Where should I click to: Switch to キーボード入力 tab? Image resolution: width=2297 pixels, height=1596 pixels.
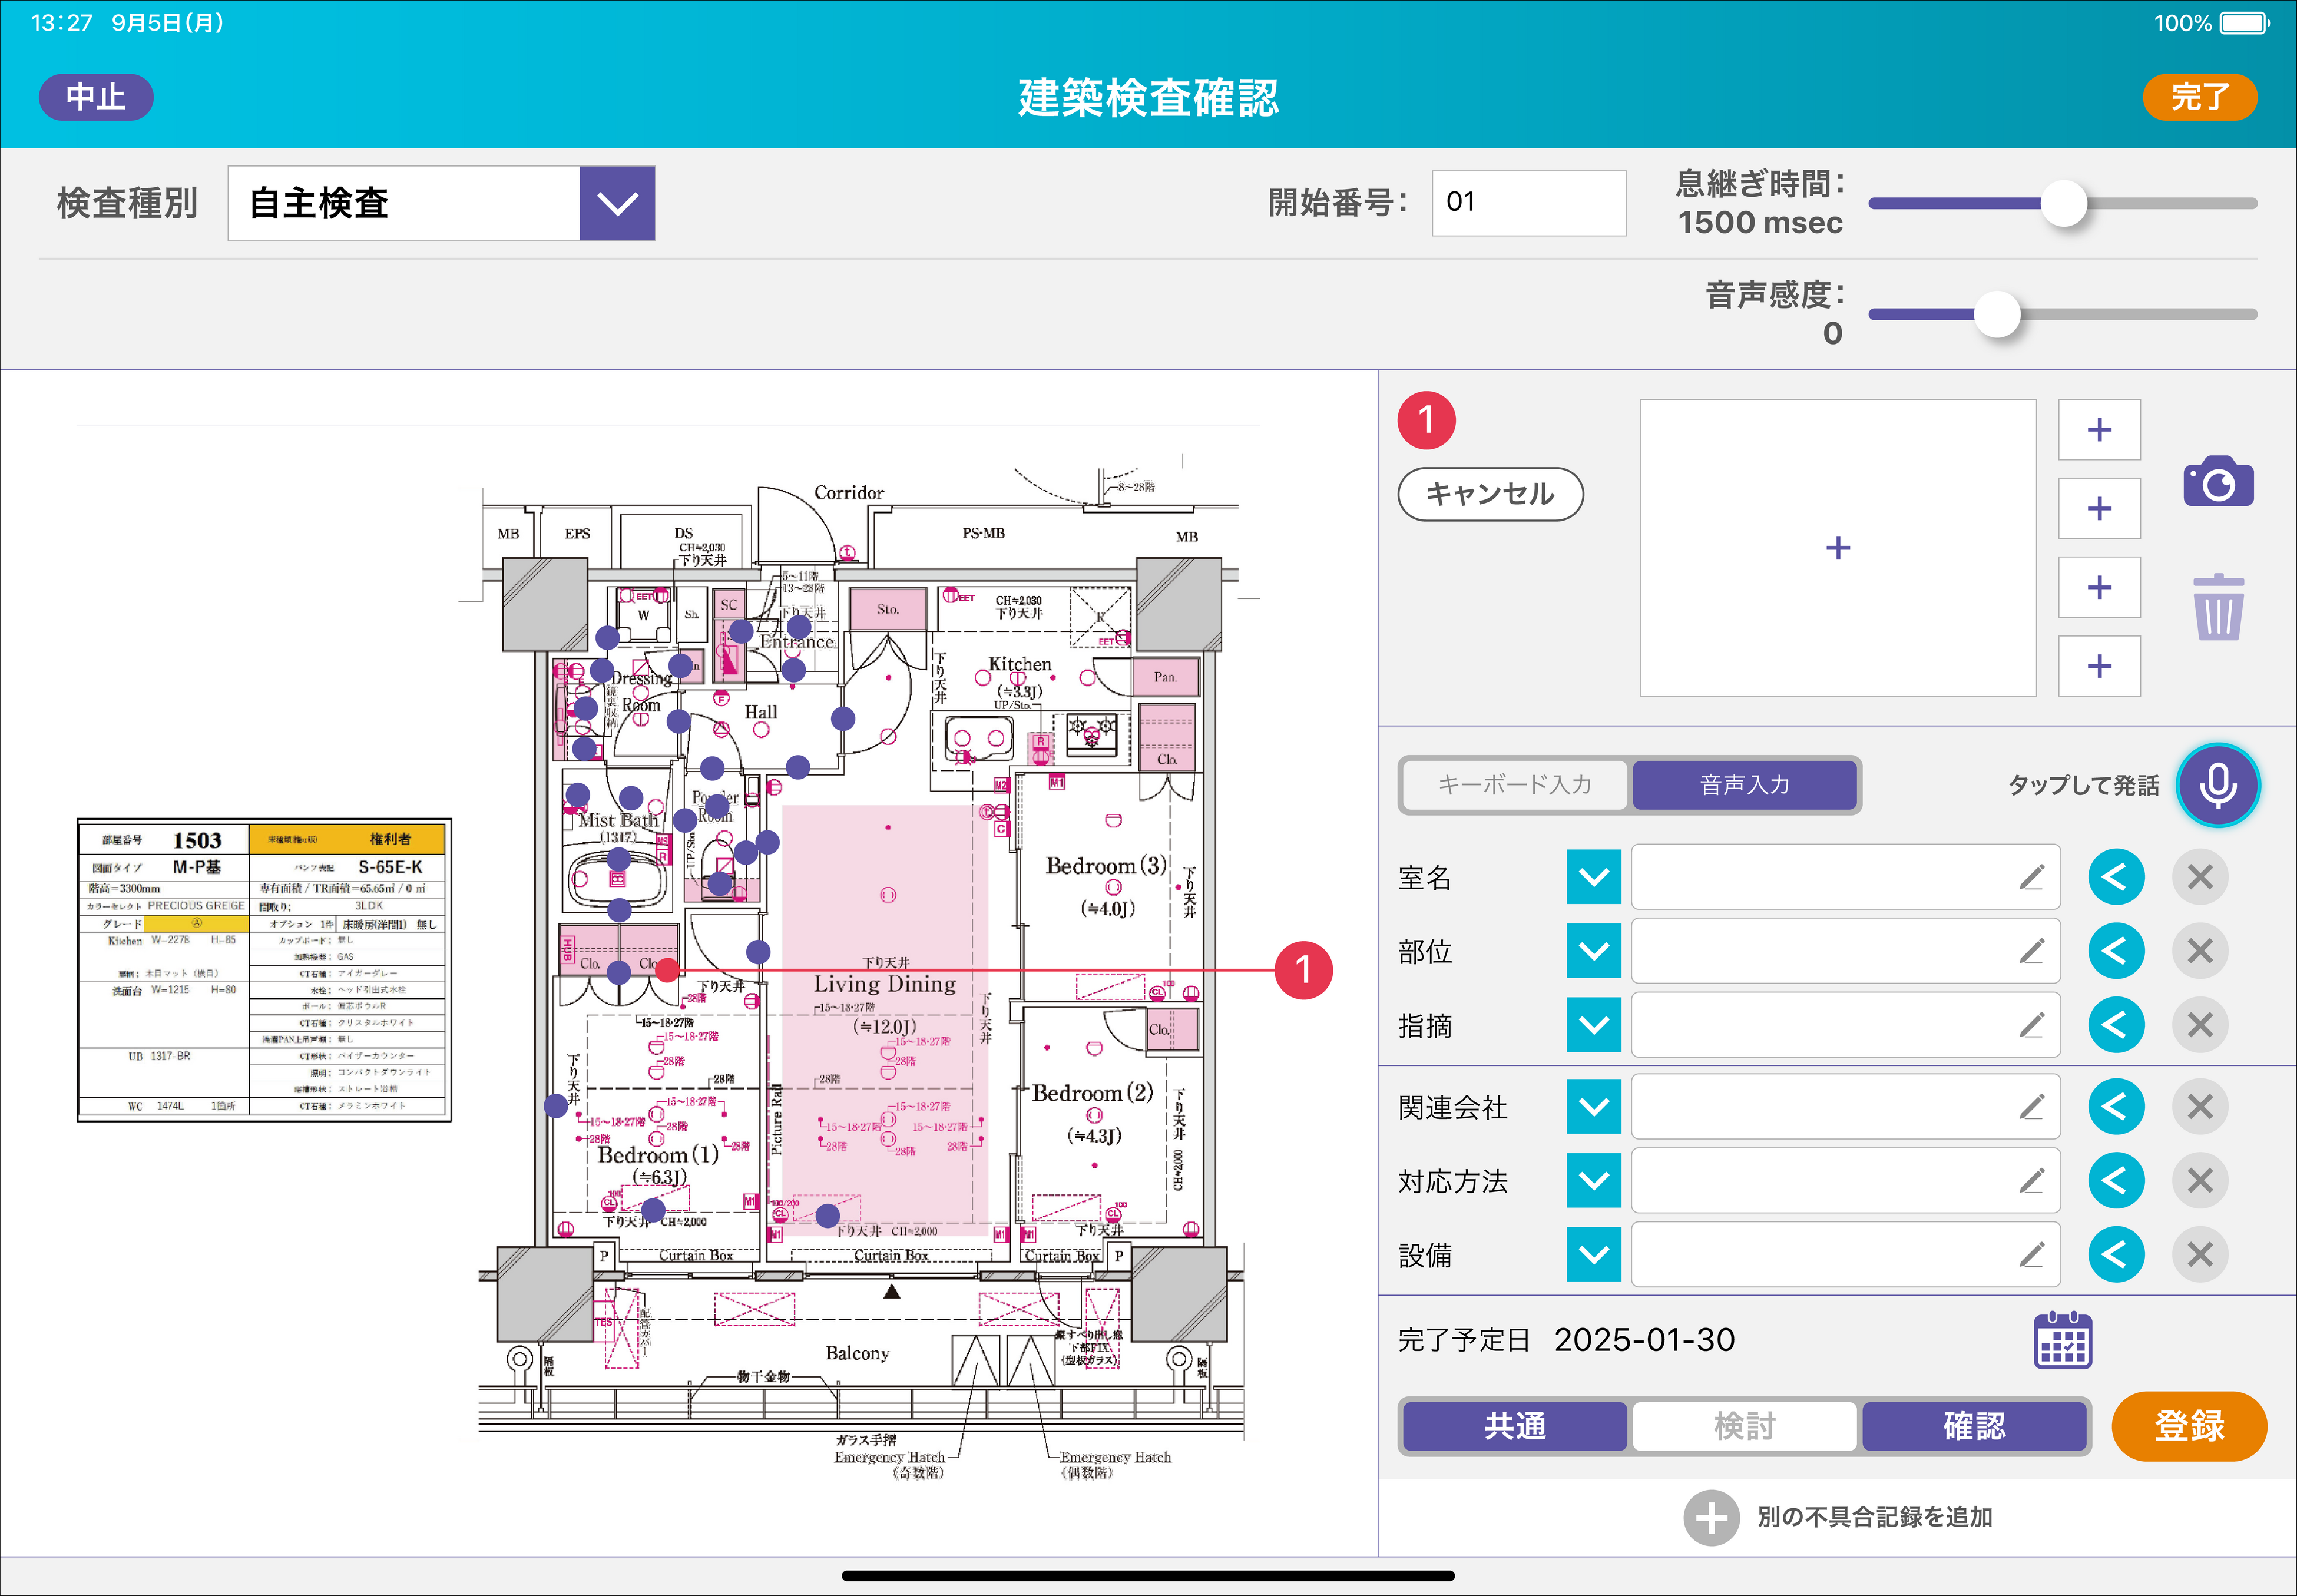point(1514,785)
